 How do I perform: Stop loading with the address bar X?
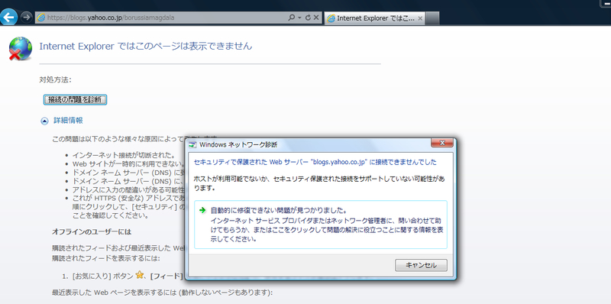click(316, 18)
